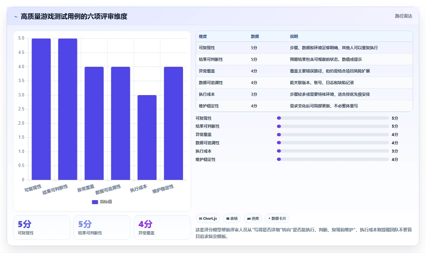
Task: Open the 5分 结果可判断性 stat card
Action: click(x=102, y=227)
